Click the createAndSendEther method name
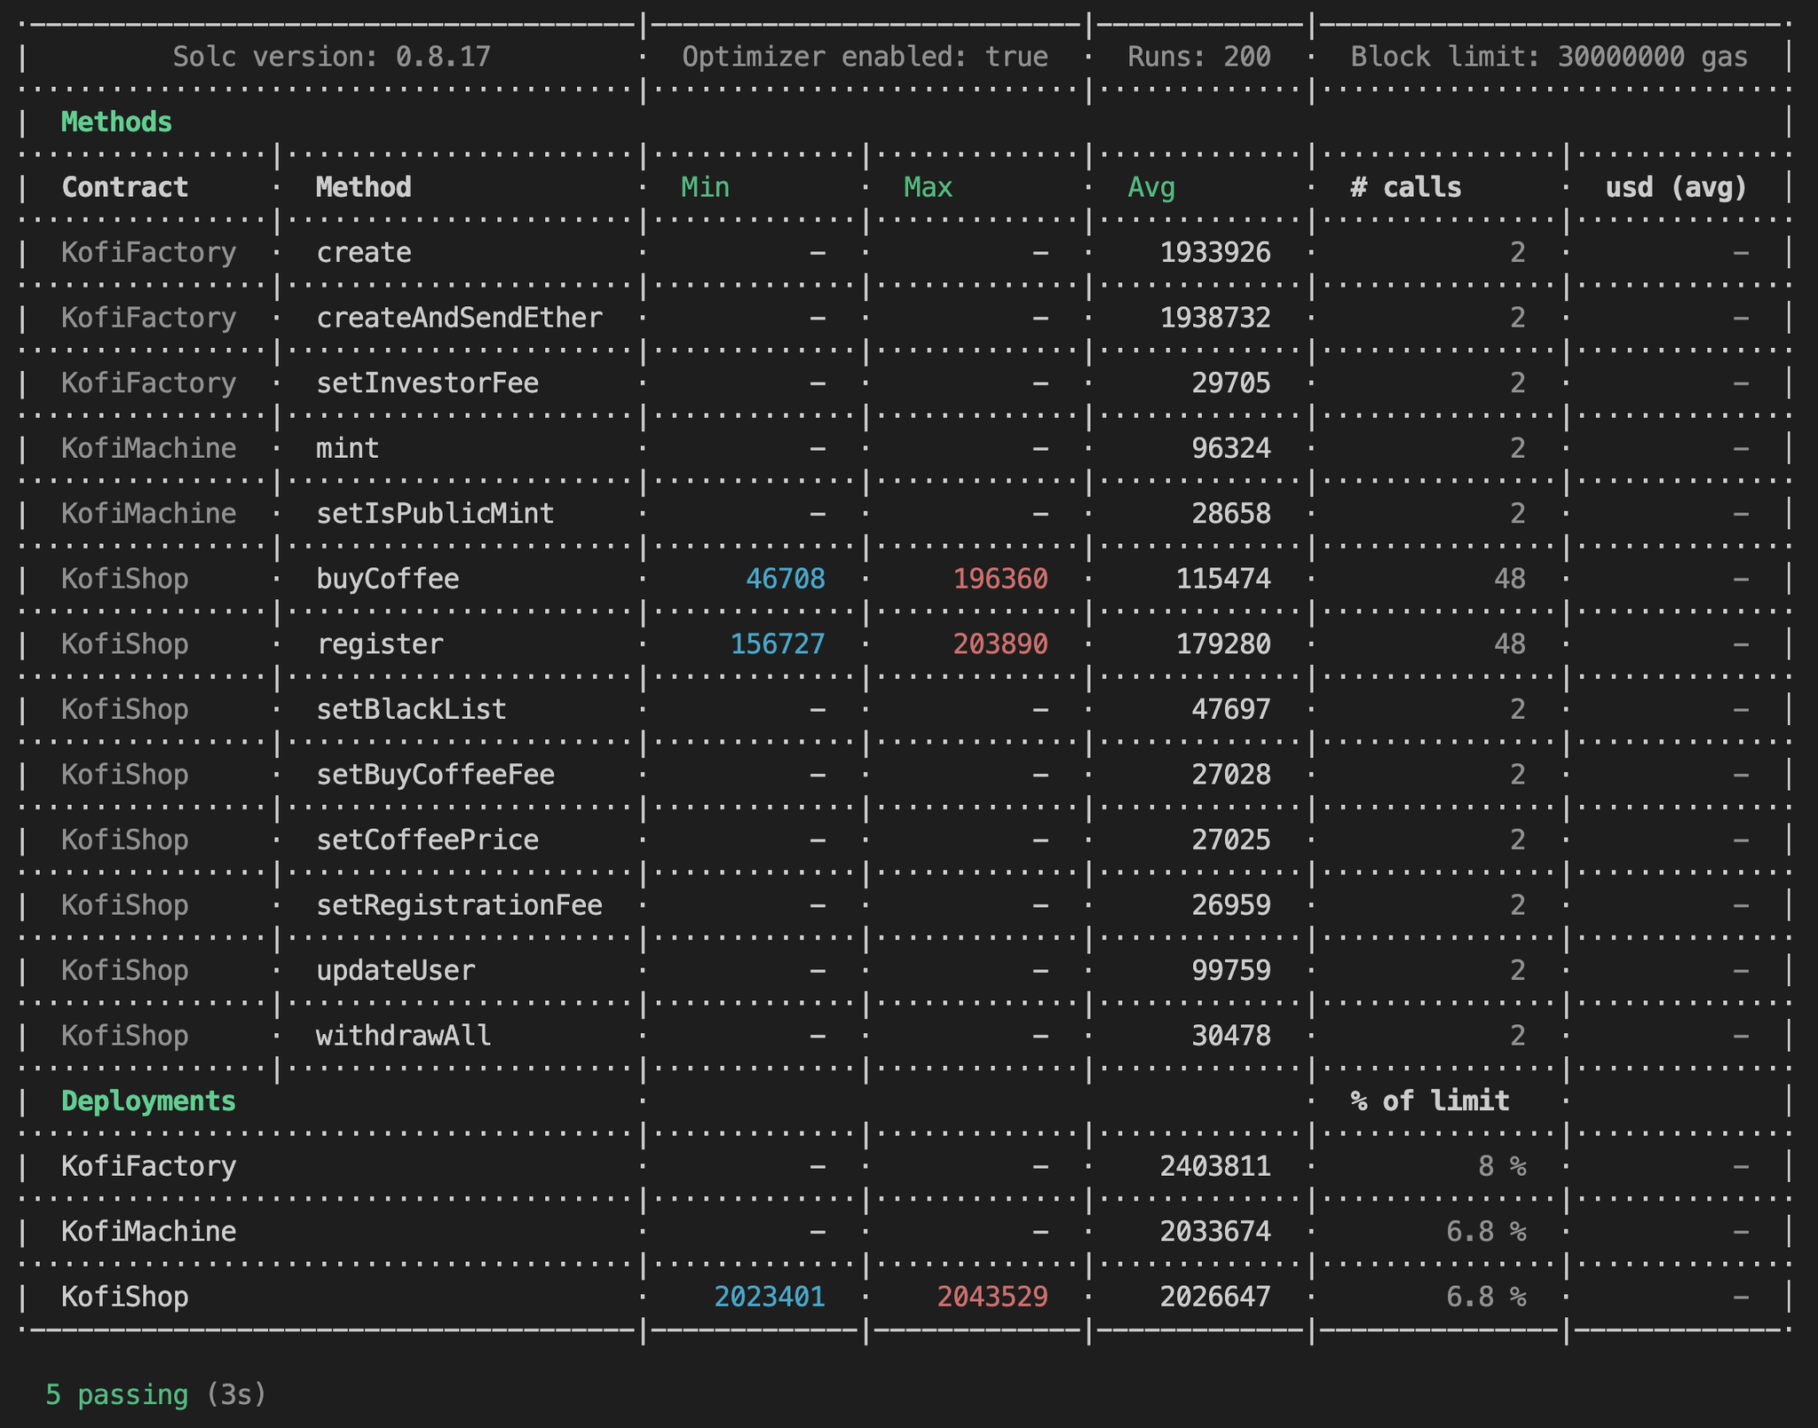The image size is (1818, 1428). click(x=459, y=318)
